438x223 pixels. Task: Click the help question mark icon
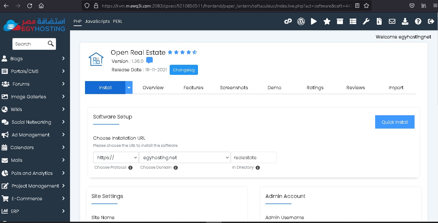[418, 21]
